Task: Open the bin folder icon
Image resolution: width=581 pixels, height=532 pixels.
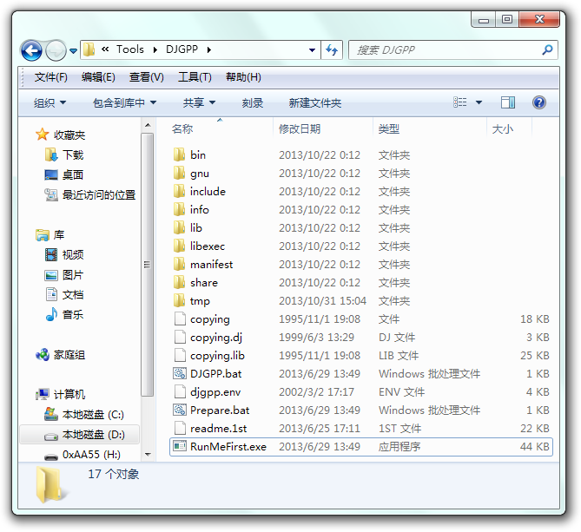Action: 180,155
